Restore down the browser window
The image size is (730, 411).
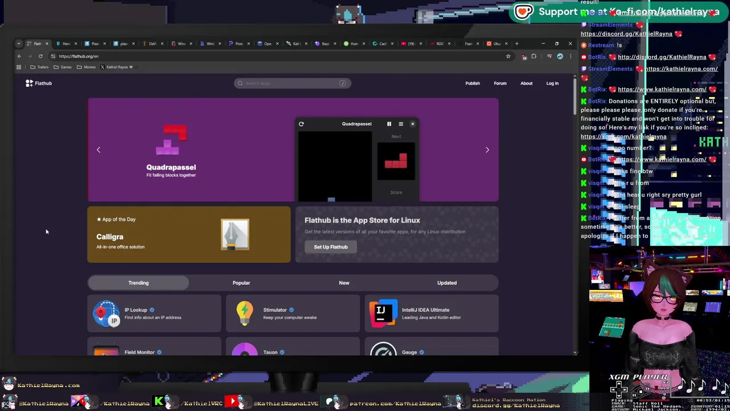pyautogui.click(x=557, y=43)
